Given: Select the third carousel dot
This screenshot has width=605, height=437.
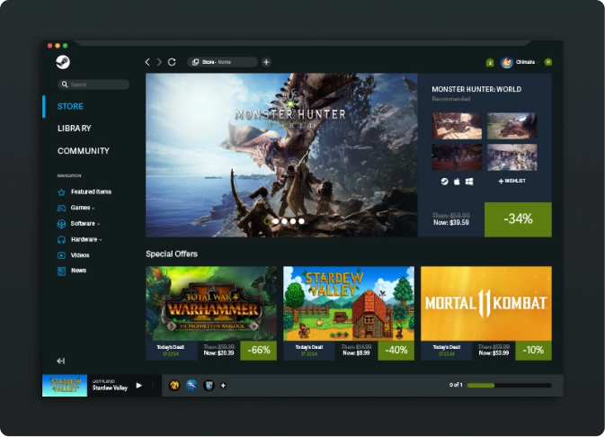Looking at the screenshot, I should 284,221.
